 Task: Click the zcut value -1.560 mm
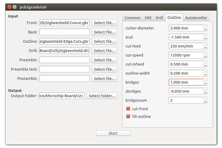(x=186, y=37)
